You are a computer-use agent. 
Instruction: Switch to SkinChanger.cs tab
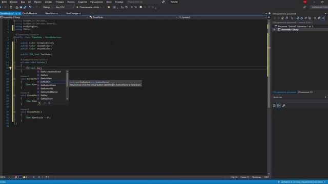(x=74, y=13)
